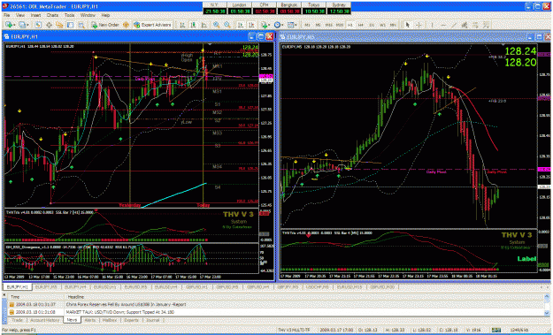Click the New Order toolbar button
The width and height of the screenshot is (553, 335).
105,25
